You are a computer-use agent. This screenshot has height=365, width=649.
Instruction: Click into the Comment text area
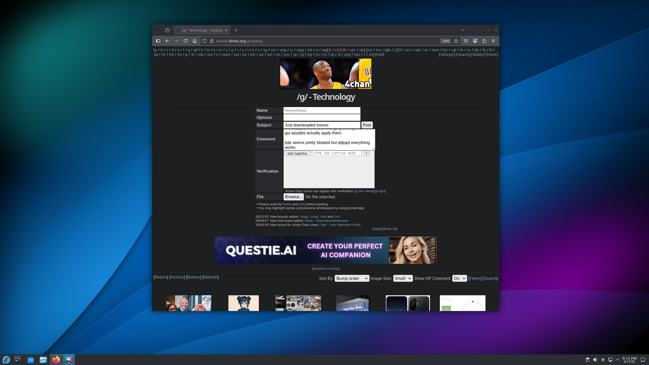329,139
